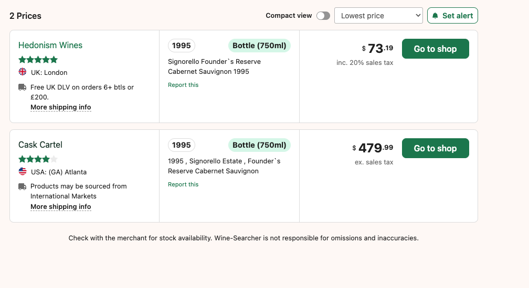Open the Hedonism Wines merchant link
The image size is (529, 288).
[x=50, y=46]
